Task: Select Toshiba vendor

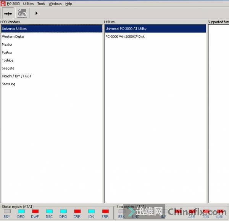Action: [x=52, y=60]
